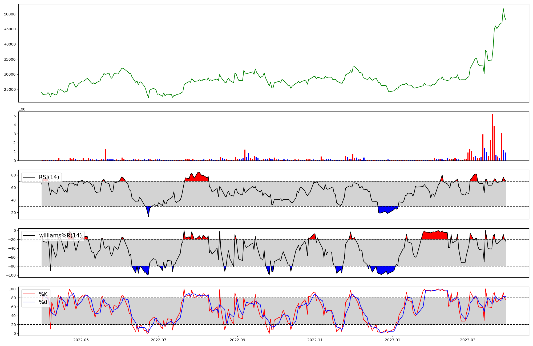Select the 2022-07 date tick label
This screenshot has width=533, height=346.
click(159, 340)
